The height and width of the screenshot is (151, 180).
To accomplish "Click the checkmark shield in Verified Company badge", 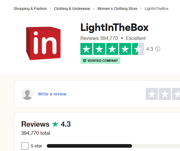I will tap(85, 61).
